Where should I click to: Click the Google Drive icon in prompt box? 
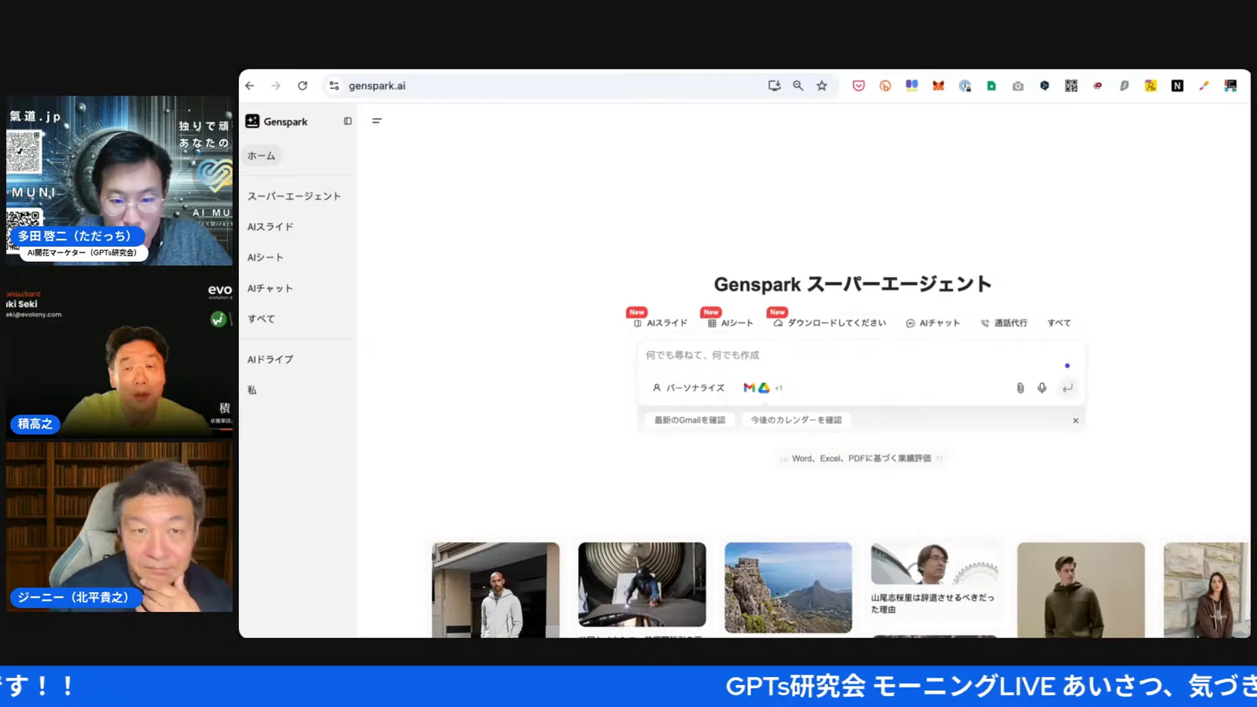click(763, 388)
